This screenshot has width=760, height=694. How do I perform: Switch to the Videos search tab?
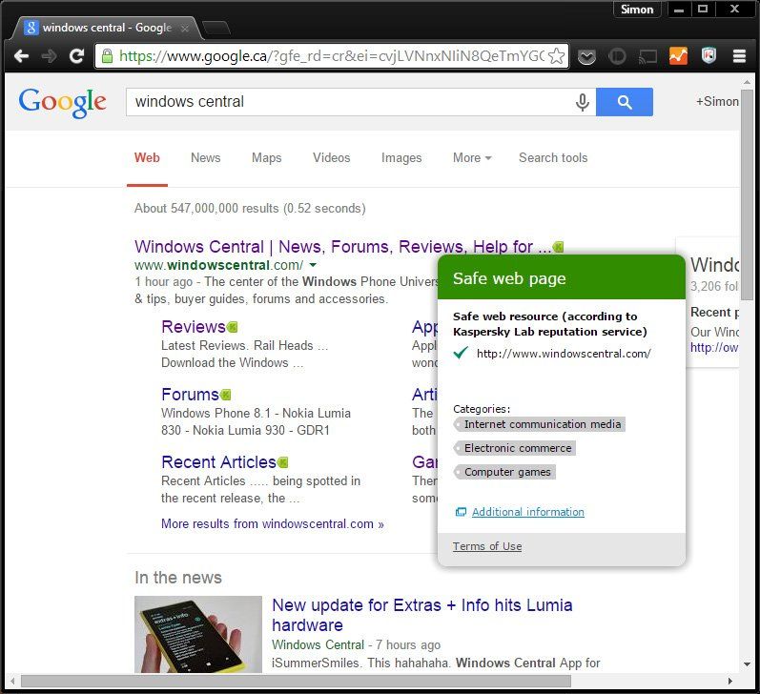coord(331,157)
